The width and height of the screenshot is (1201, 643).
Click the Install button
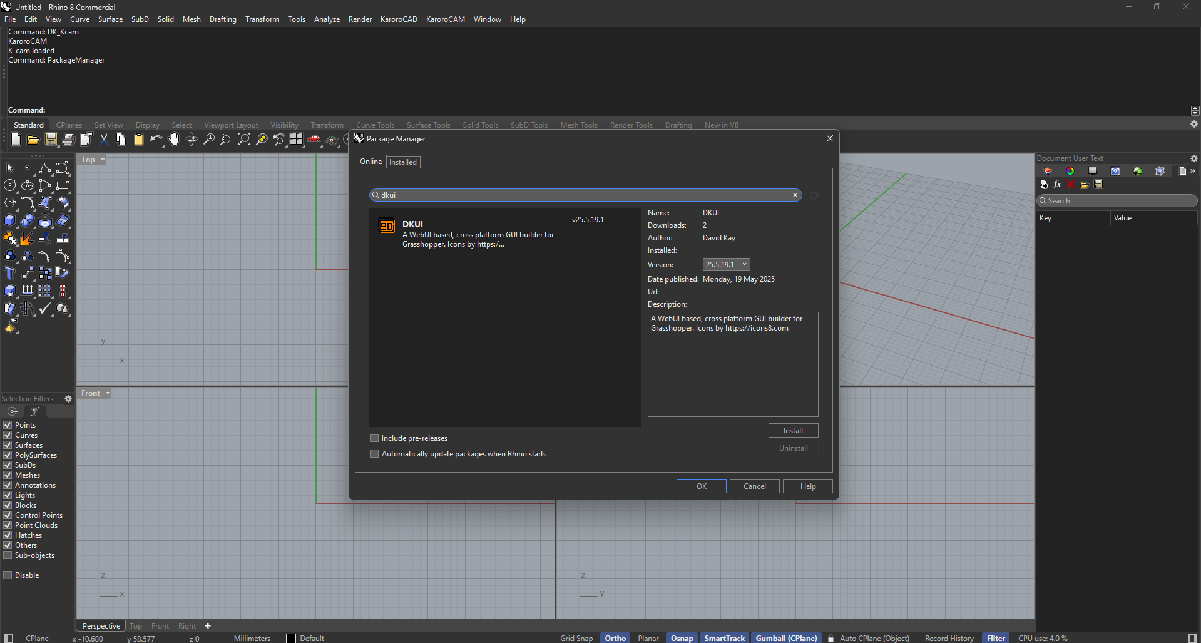(793, 431)
